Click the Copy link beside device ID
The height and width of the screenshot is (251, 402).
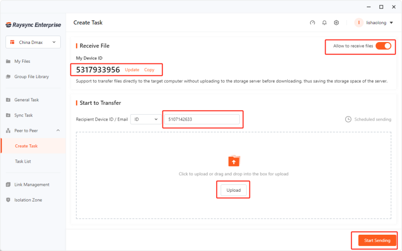(x=149, y=70)
